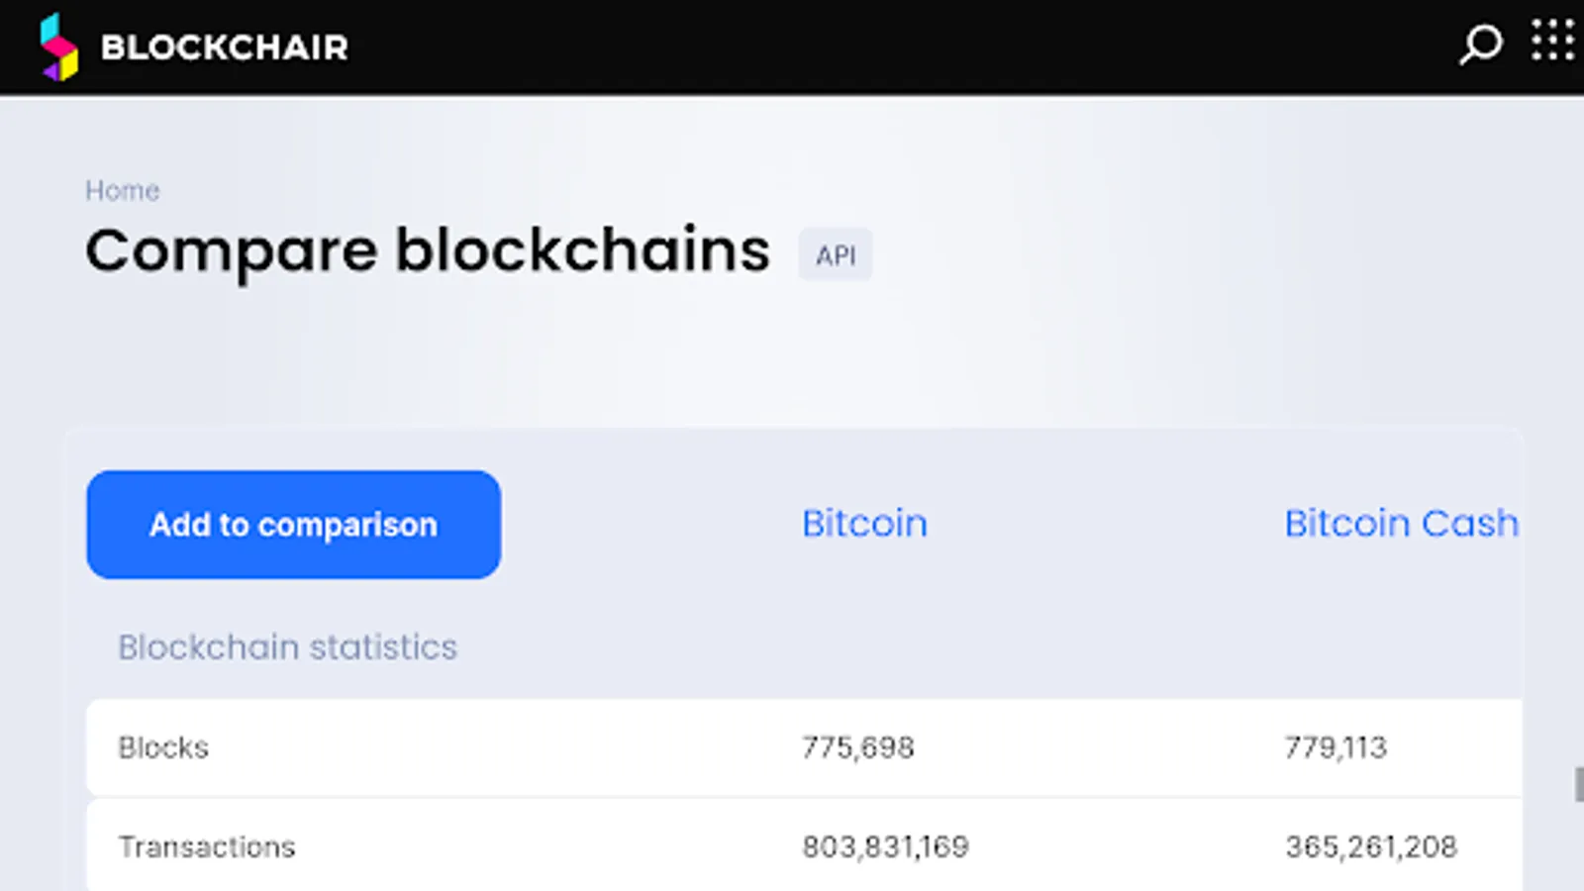
Task: Open the Bitcoin Cash column header link
Action: coord(1401,524)
